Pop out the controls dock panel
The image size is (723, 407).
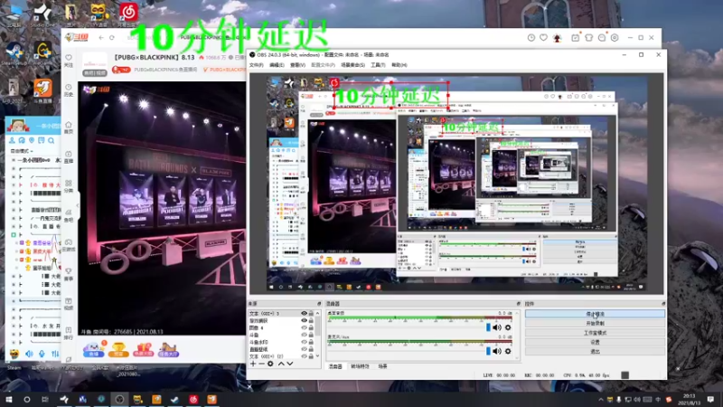[x=663, y=304]
